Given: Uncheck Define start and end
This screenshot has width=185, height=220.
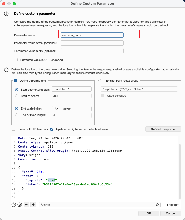Looking at the screenshot, I should [16, 81].
